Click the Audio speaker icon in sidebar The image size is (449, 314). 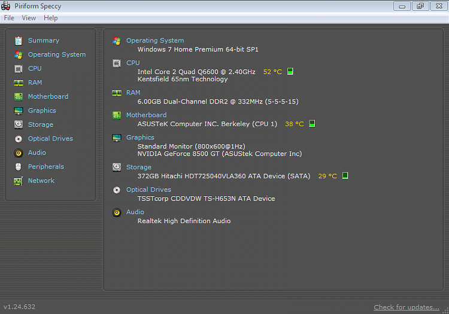[19, 153]
